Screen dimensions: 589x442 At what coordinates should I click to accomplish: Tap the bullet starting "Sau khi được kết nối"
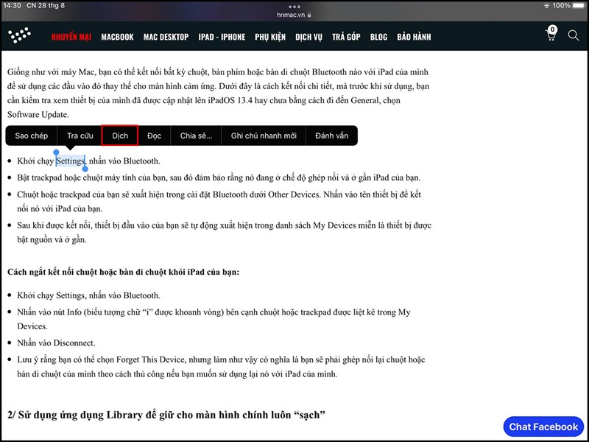click(x=225, y=232)
